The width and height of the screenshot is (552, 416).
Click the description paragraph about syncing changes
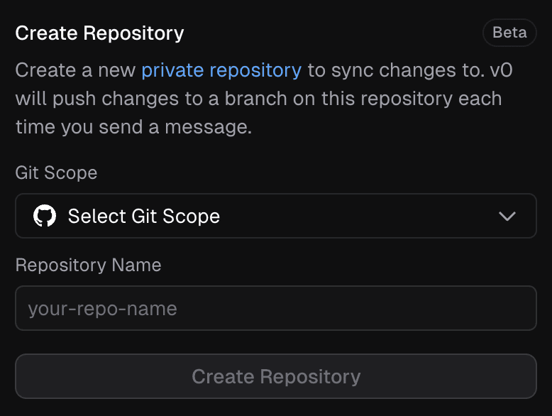click(x=258, y=99)
